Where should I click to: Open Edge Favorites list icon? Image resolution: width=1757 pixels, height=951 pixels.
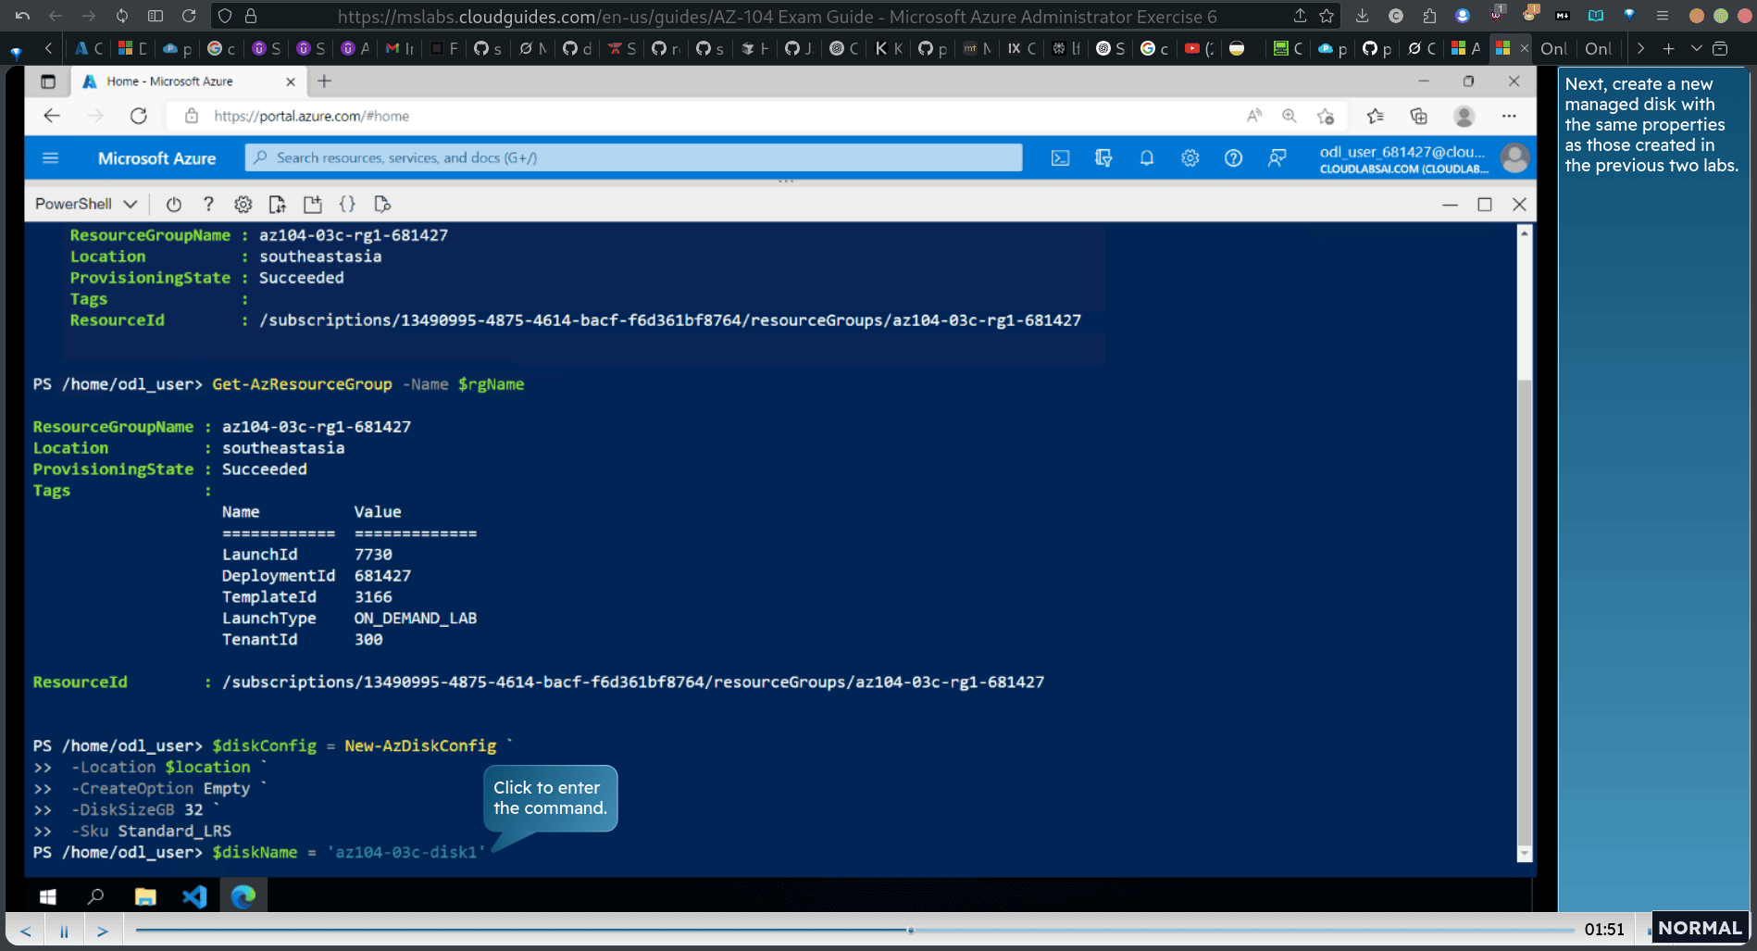pyautogui.click(x=1375, y=116)
